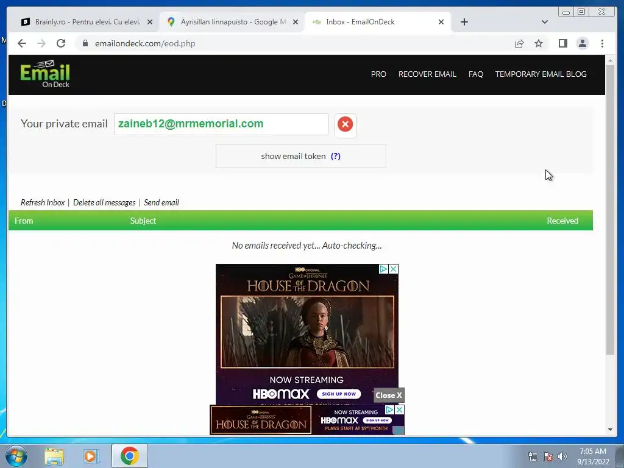The height and width of the screenshot is (468, 624).
Task: Click the (?) token help link
Action: pyautogui.click(x=336, y=156)
